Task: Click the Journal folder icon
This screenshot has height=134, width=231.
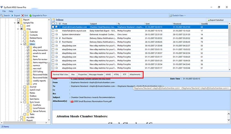Action: tap(28, 87)
